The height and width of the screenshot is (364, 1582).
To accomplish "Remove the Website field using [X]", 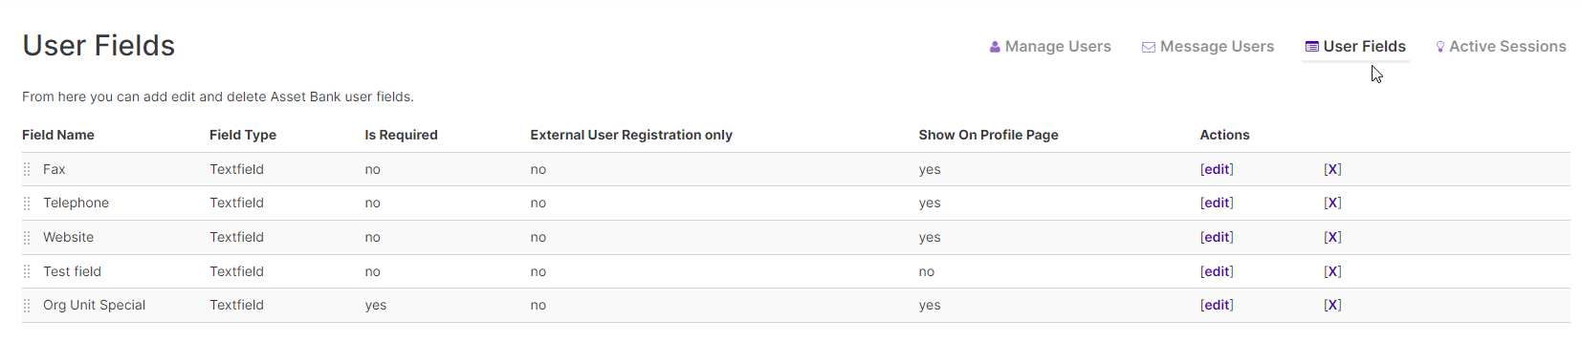I will click(1332, 237).
